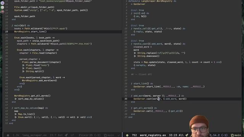Click 'GenServer.call(' line
The width and height of the screenshot is (244, 137).
158,111
